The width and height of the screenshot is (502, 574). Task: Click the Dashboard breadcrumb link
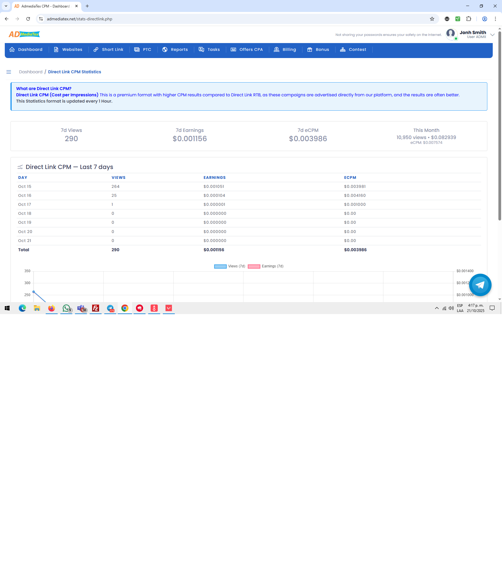pos(31,72)
